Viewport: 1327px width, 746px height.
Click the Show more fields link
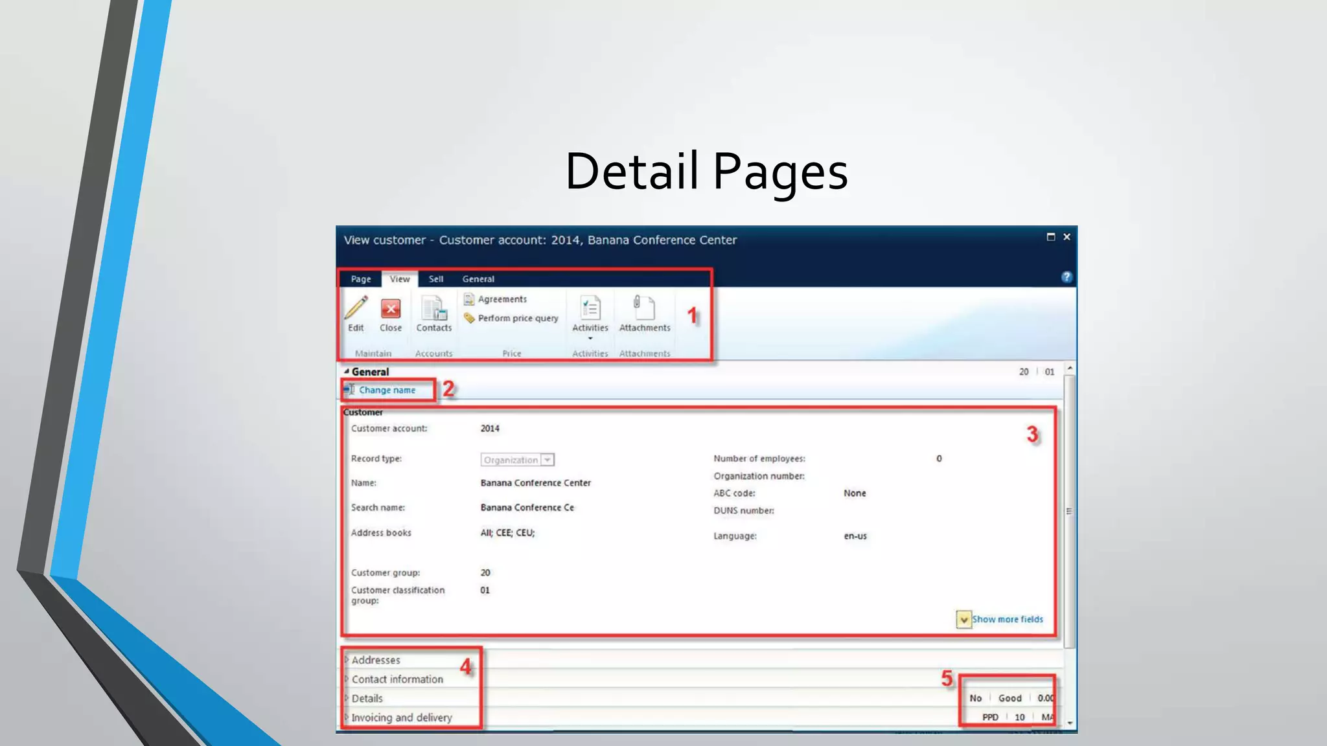coord(1008,619)
